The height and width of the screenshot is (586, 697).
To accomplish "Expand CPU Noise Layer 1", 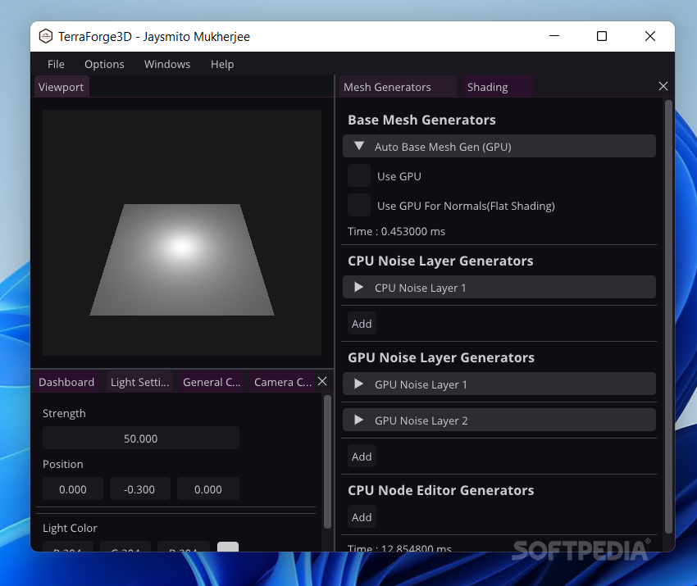I will point(499,287).
